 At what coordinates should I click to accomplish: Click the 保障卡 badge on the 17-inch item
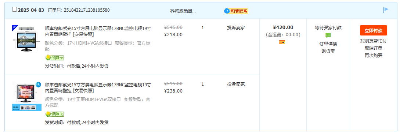pyautogui.click(x=55, y=58)
